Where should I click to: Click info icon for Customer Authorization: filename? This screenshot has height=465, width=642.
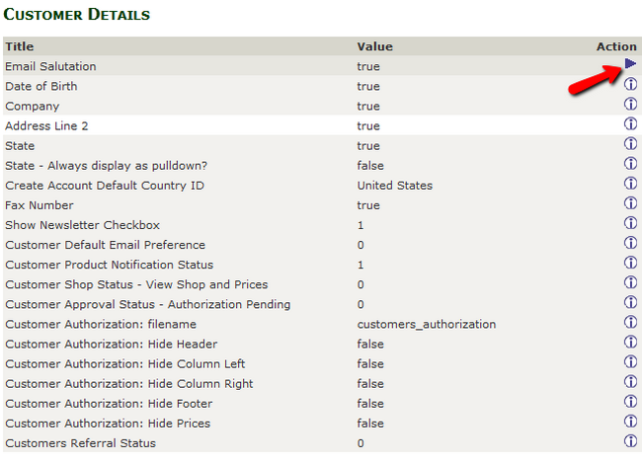click(630, 323)
